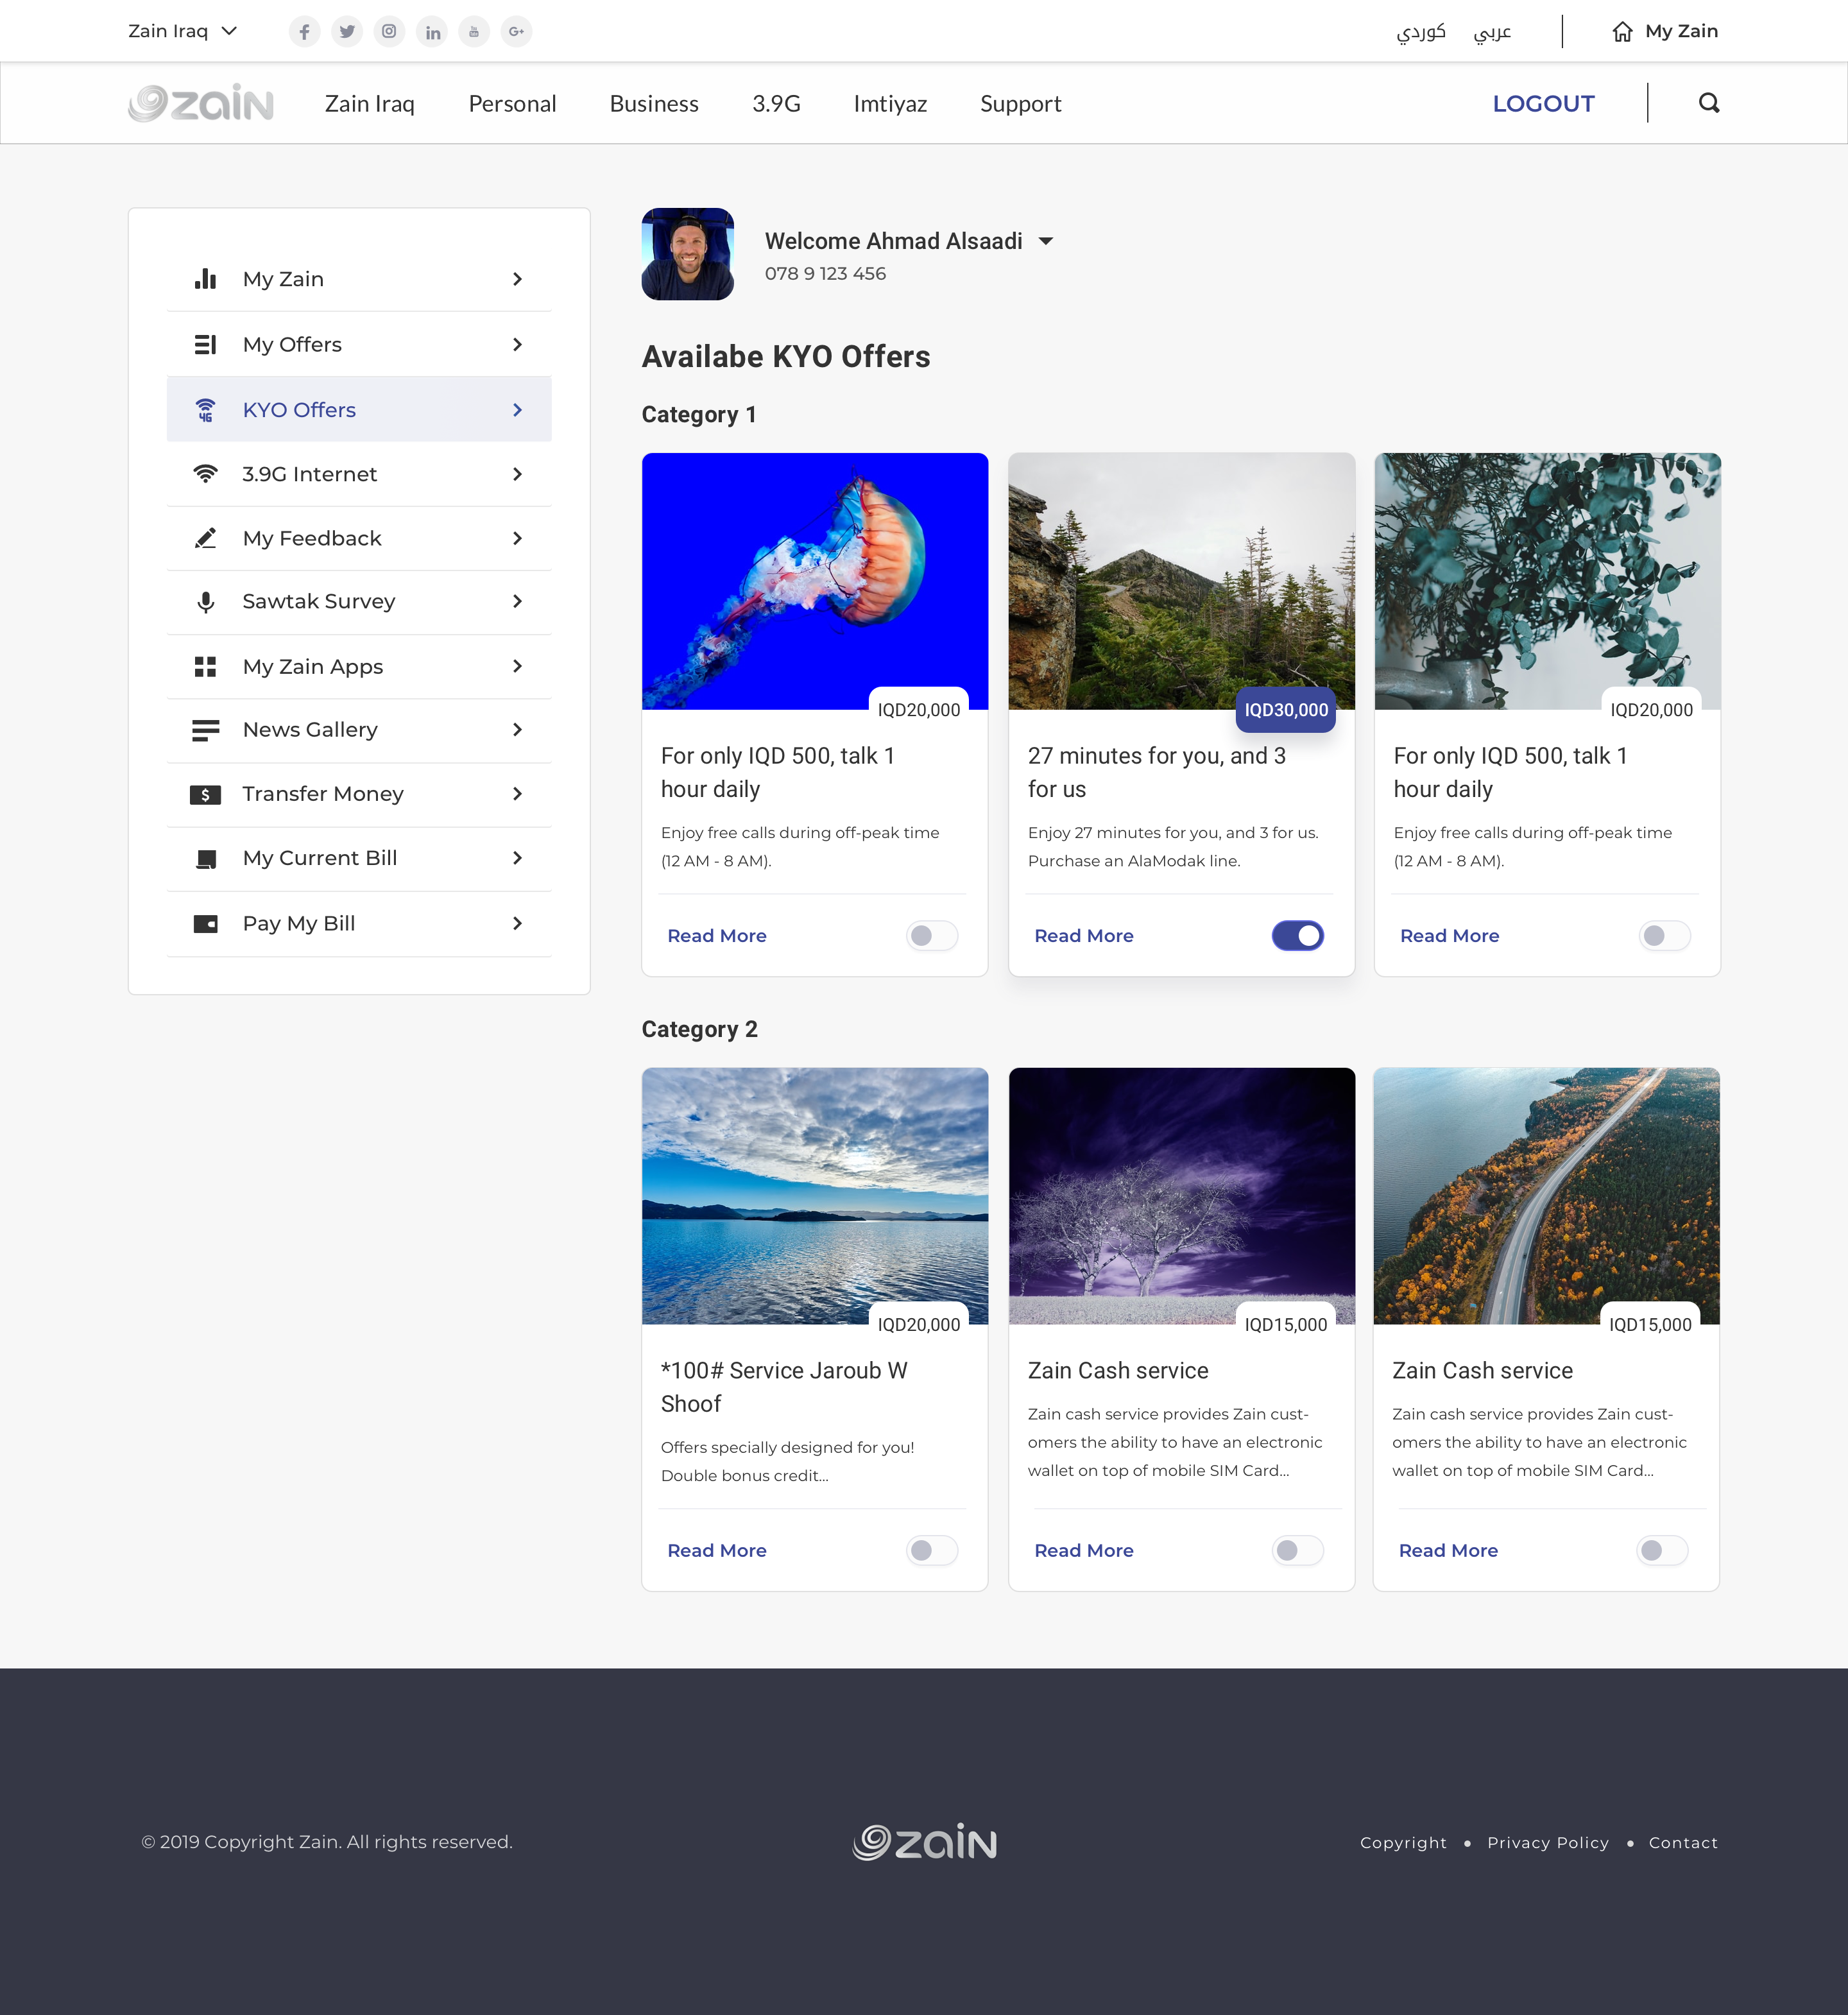Image resolution: width=1848 pixels, height=2015 pixels.
Task: Open the YouTube social icon
Action: tap(474, 31)
